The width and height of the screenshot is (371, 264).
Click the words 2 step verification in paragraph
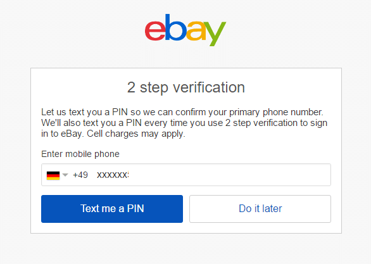pyautogui.click(x=261, y=123)
